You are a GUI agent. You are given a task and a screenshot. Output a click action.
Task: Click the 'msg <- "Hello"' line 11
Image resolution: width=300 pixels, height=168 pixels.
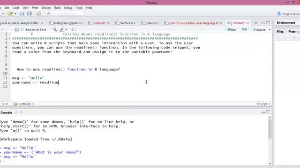click(x=28, y=78)
